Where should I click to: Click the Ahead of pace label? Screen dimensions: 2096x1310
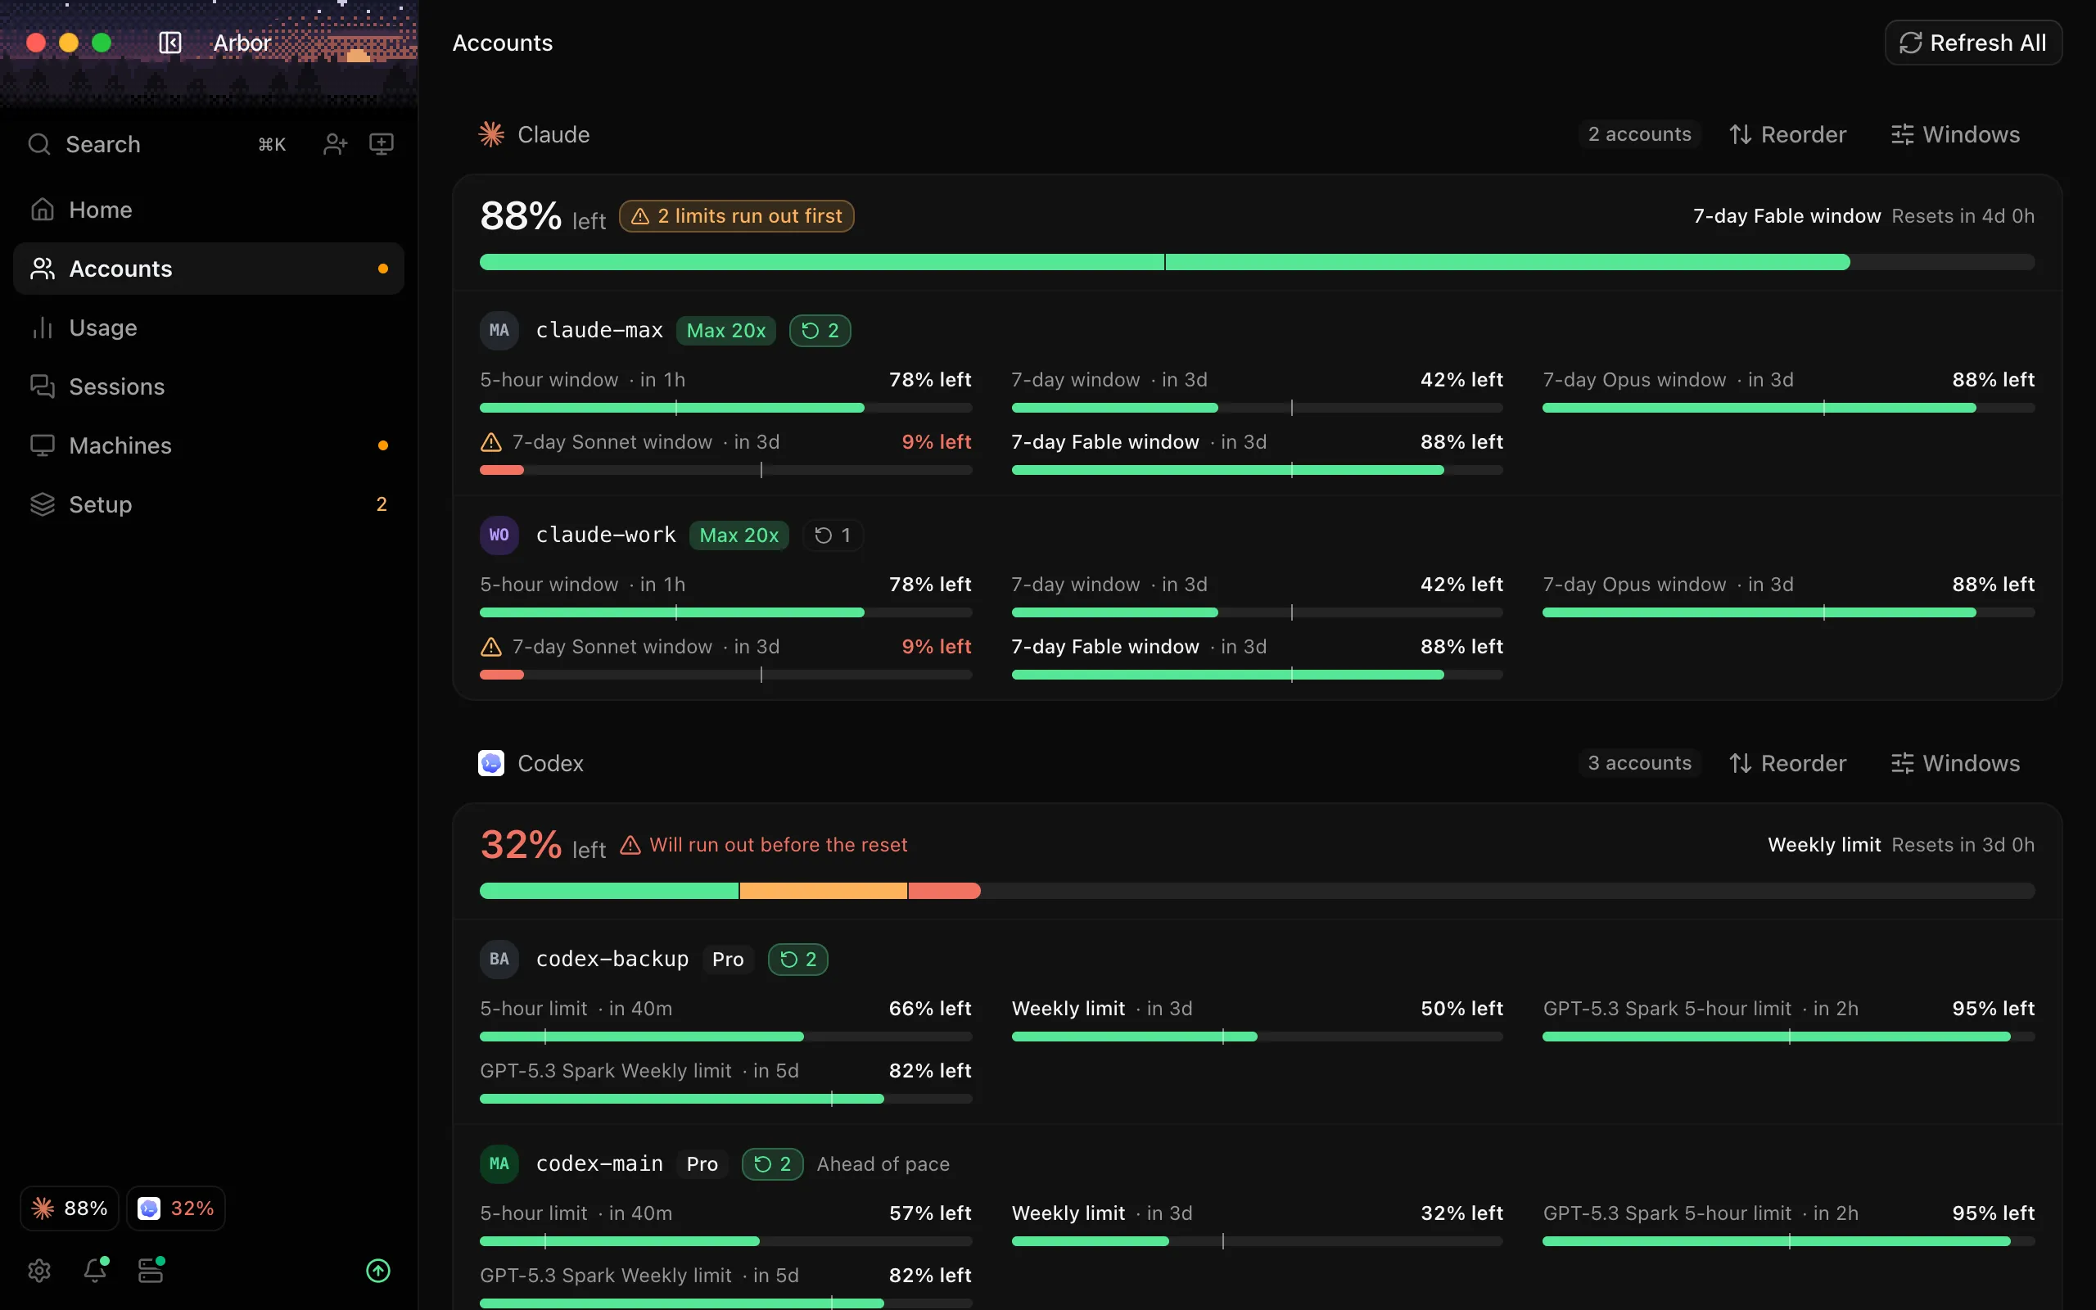coord(883,1164)
